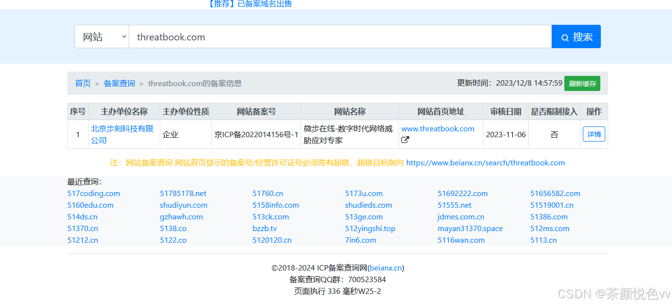Open recent query 517coding.com

tap(94, 194)
